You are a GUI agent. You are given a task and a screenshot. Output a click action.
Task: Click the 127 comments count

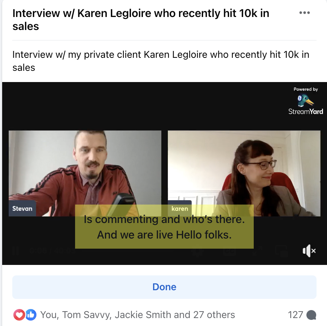(x=295, y=315)
